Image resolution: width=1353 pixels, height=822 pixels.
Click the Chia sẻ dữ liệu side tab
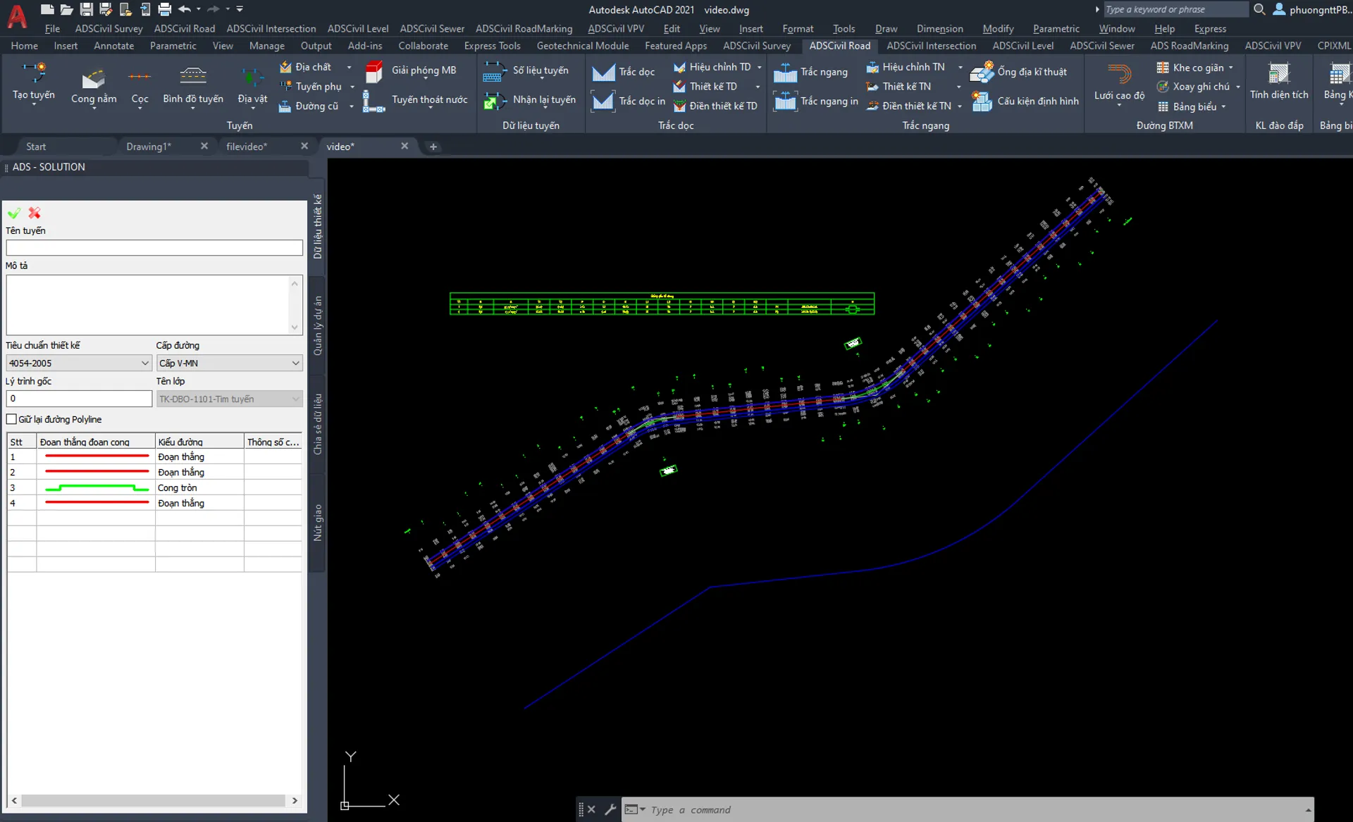[x=317, y=423]
